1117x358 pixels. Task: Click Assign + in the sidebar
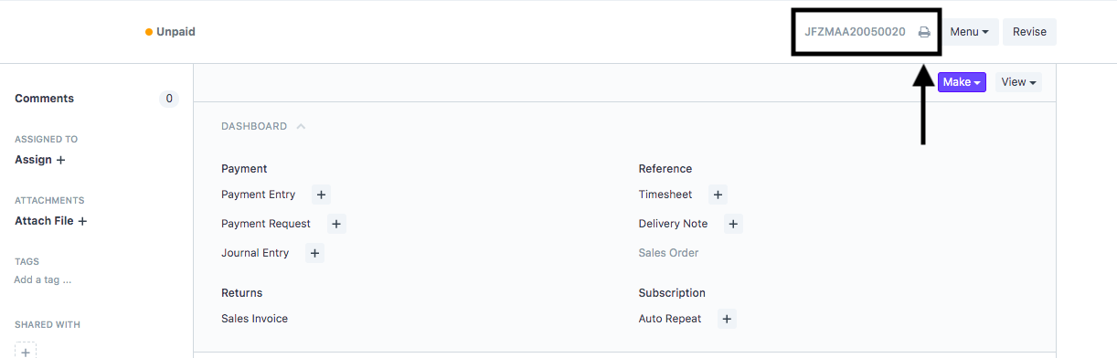click(x=40, y=160)
